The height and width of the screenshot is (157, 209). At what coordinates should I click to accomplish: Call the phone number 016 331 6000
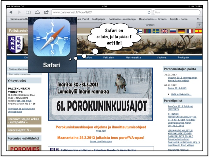coord(24,101)
